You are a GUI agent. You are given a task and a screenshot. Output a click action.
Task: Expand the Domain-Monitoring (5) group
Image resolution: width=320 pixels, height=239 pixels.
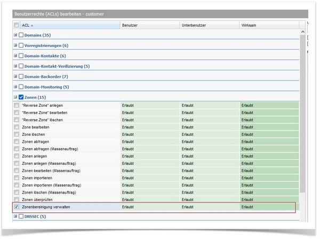15,87
